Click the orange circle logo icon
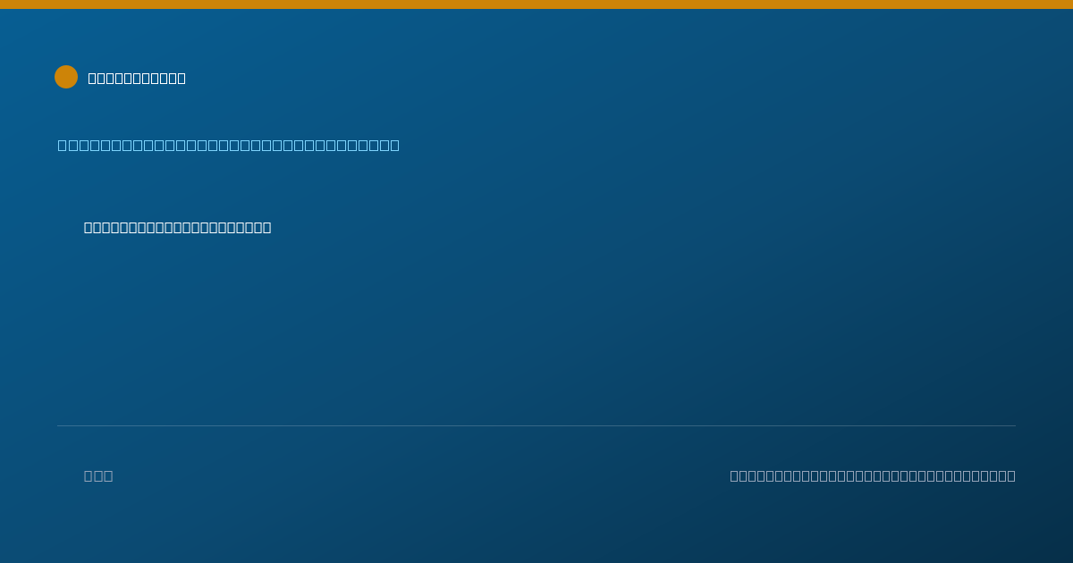This screenshot has width=1073, height=563. coord(66,77)
